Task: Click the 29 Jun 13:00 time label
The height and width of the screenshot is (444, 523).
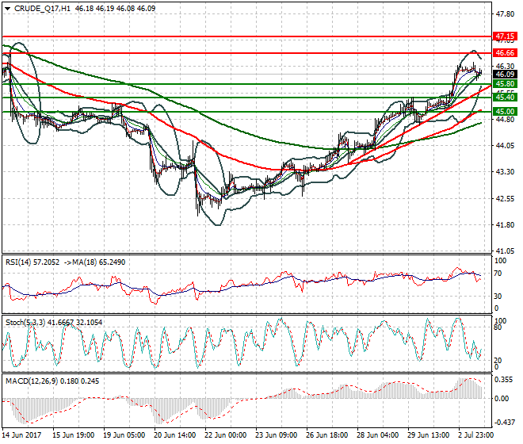Action: [x=428, y=435]
